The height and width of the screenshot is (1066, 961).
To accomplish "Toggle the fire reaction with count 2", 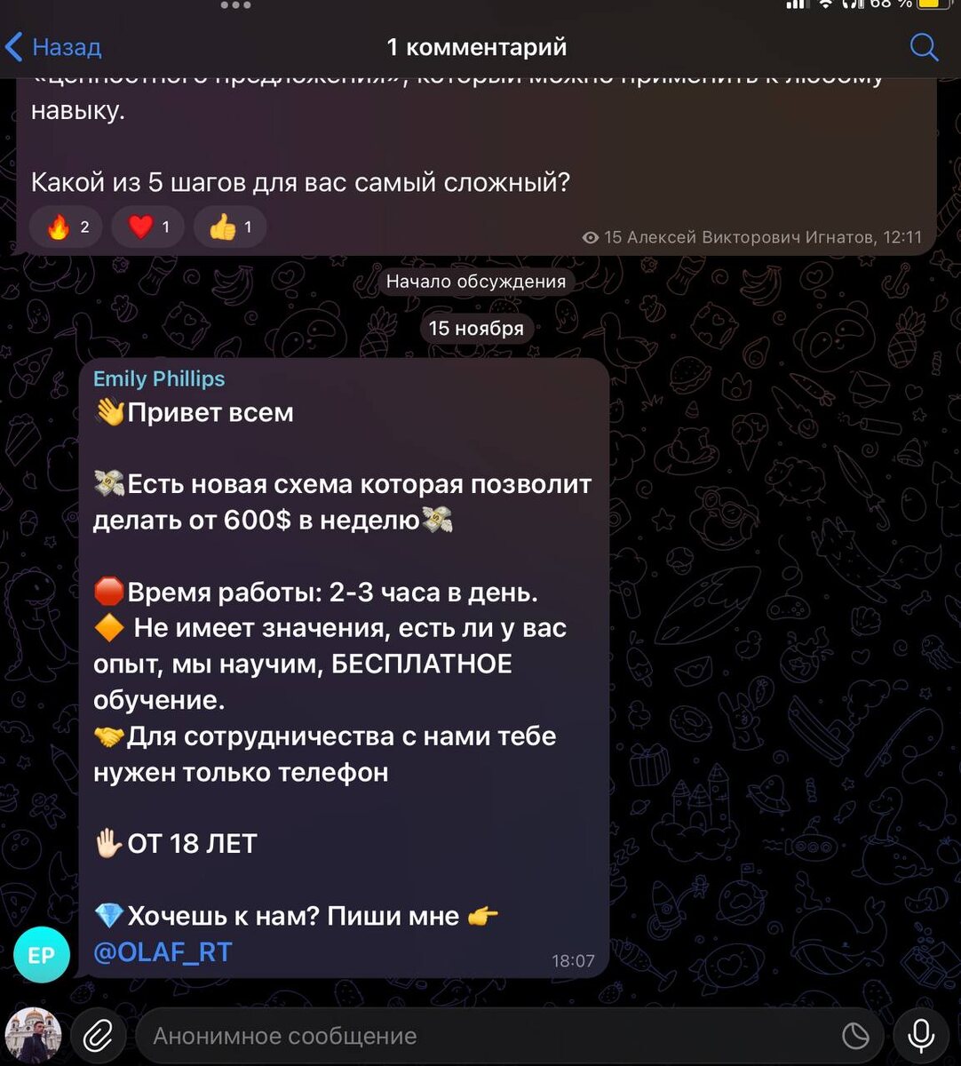I will tap(67, 227).
